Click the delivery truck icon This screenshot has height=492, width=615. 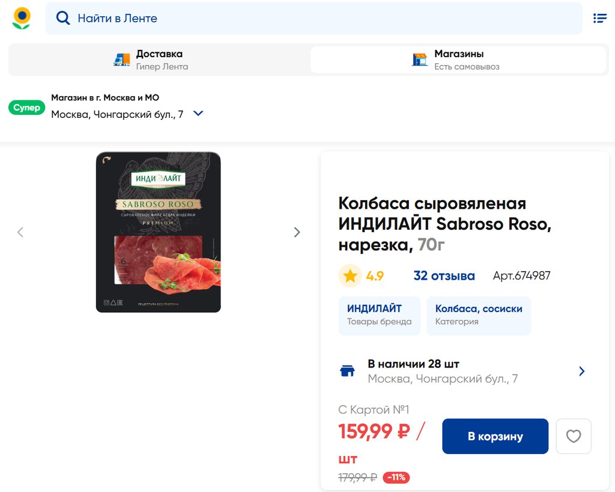point(122,60)
